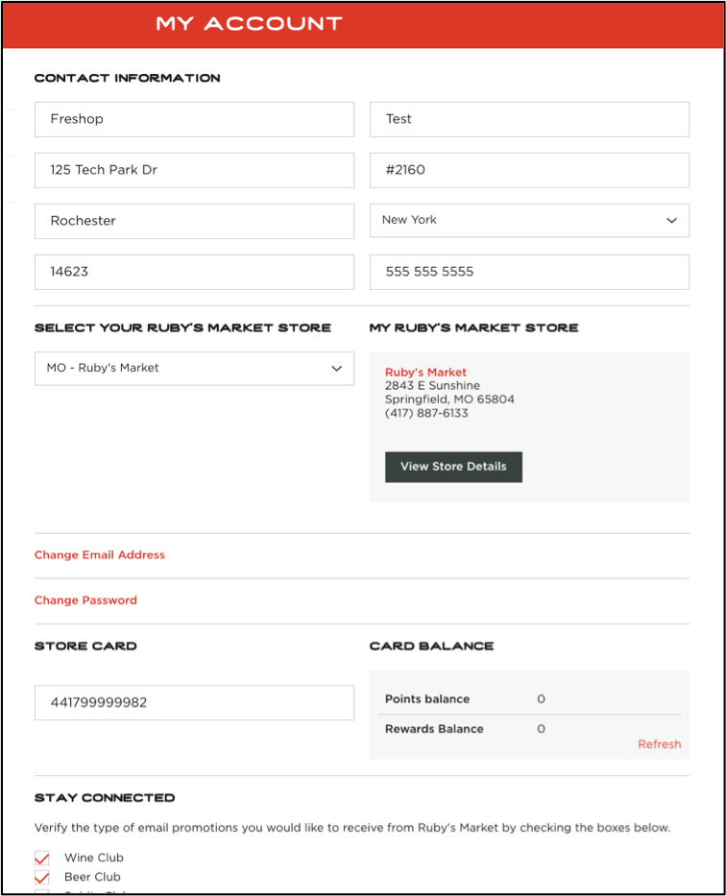726x896 pixels.
Task: Open the MO - Ruby's Market store dropdown
Action: click(194, 369)
